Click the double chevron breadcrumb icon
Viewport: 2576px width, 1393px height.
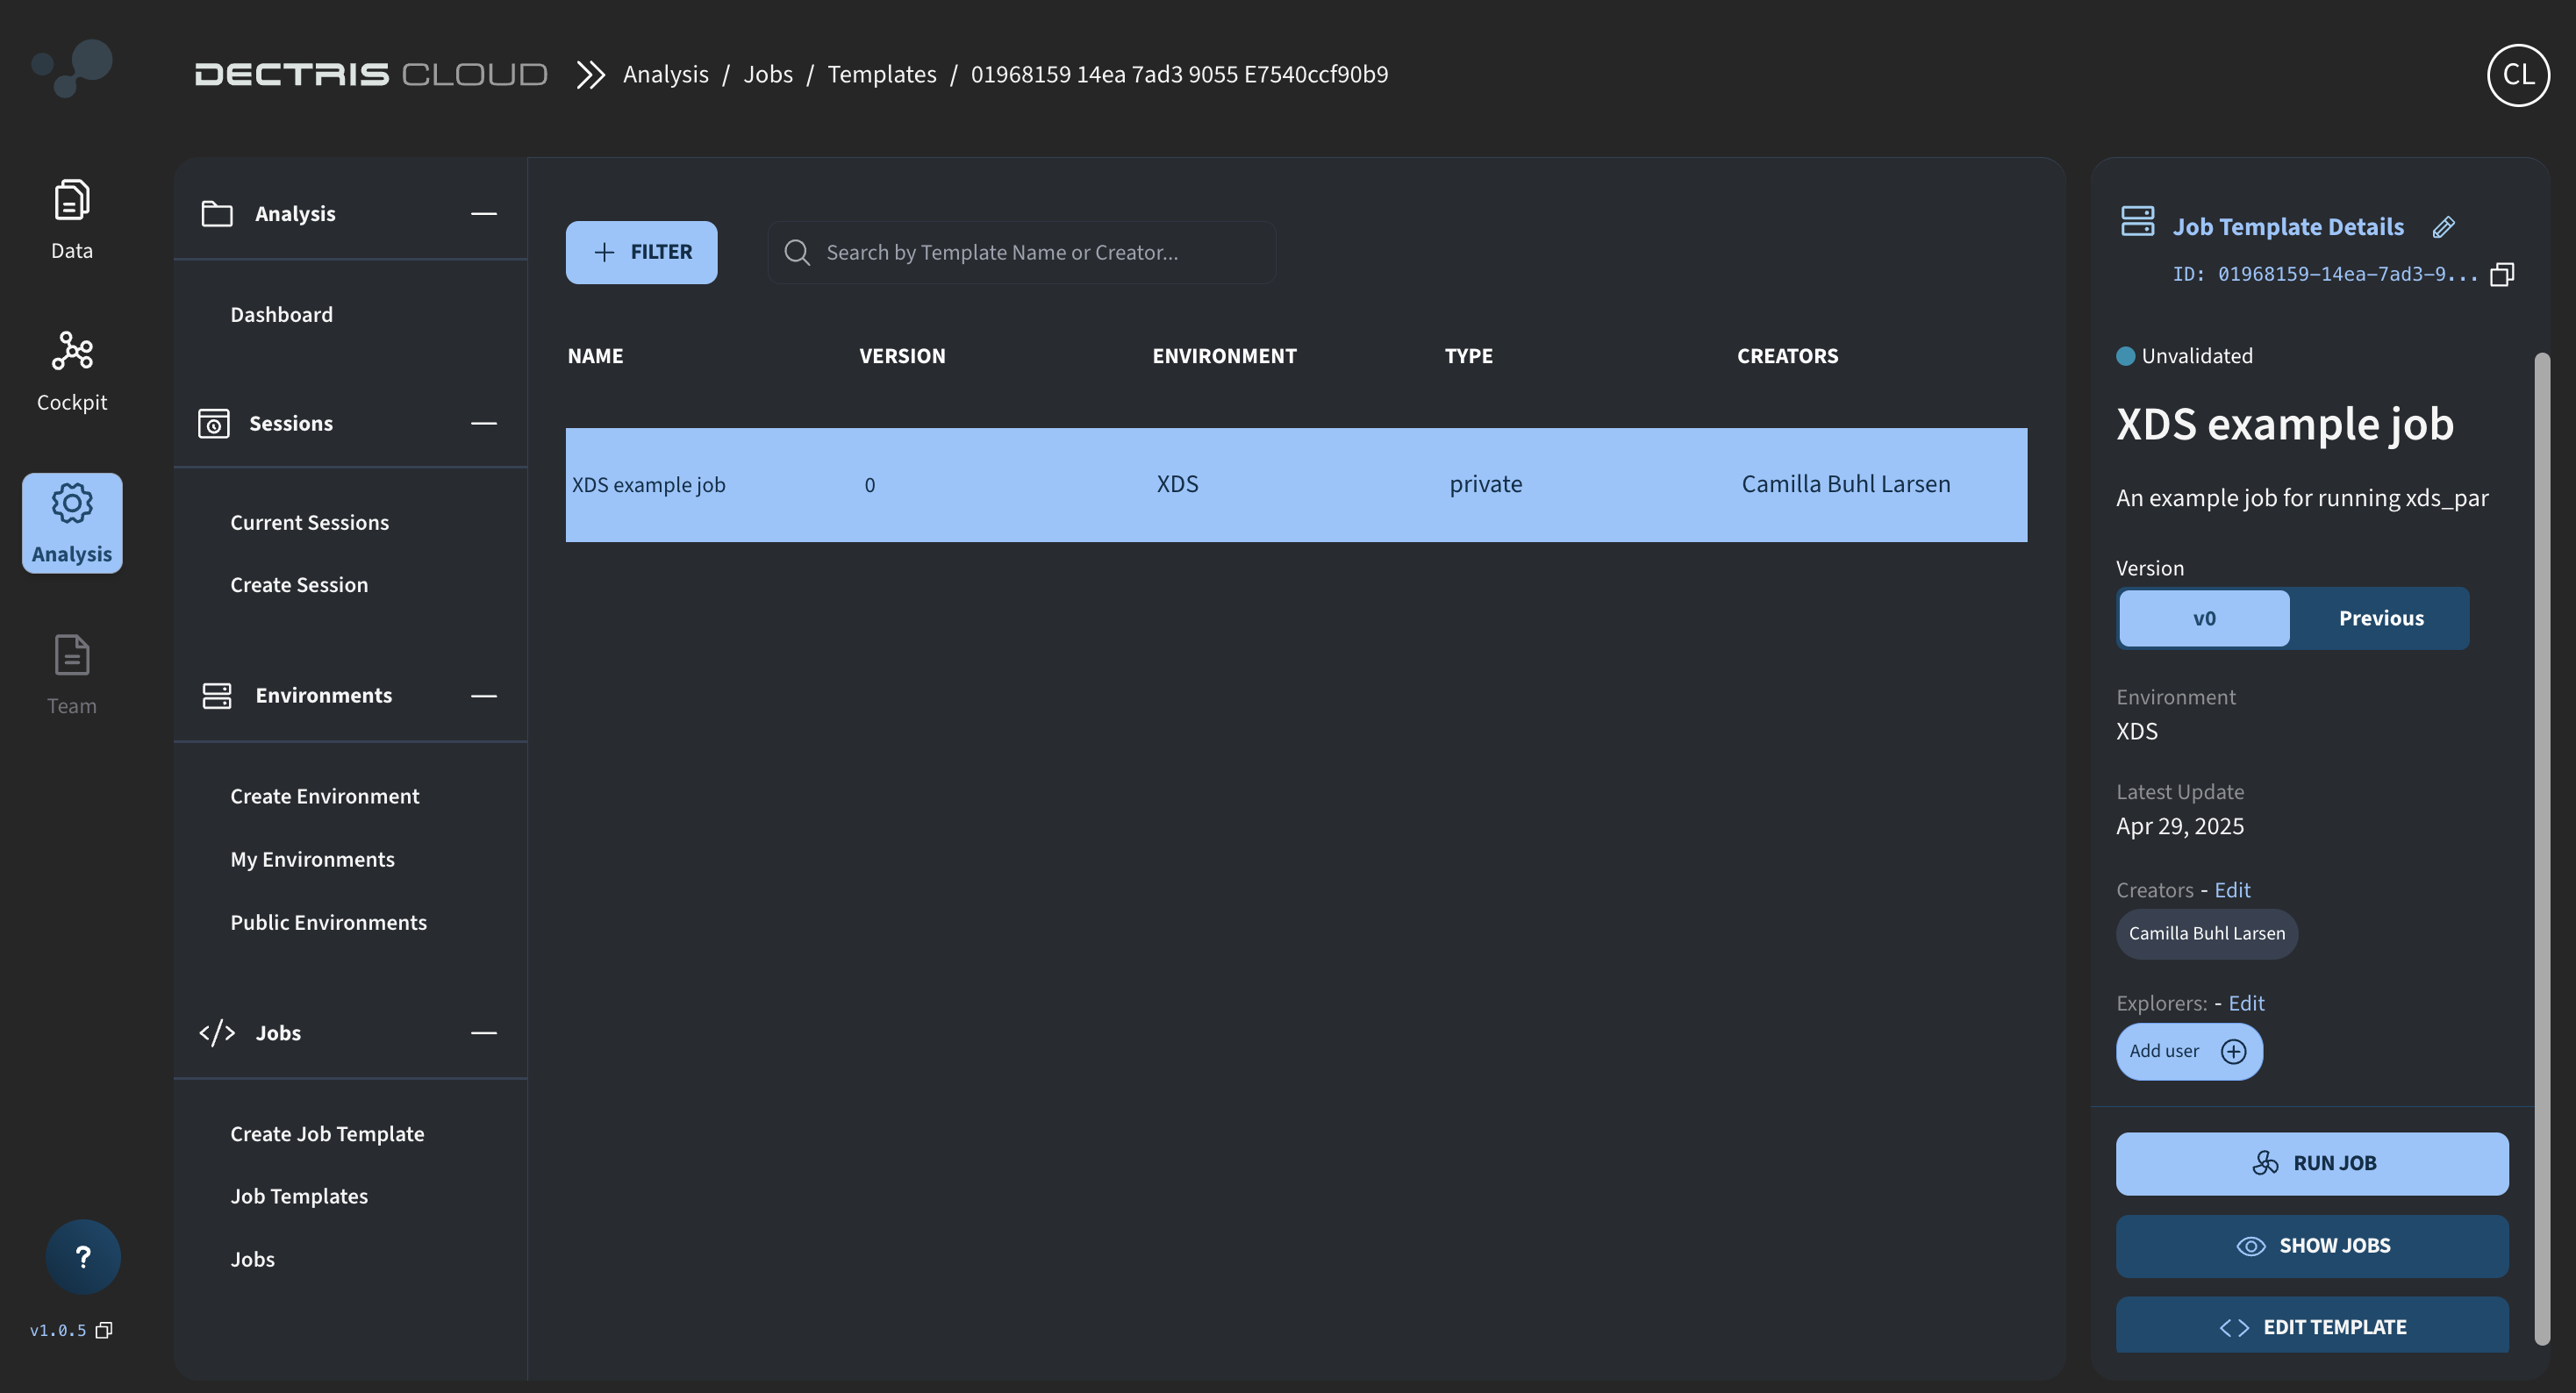[x=591, y=75]
